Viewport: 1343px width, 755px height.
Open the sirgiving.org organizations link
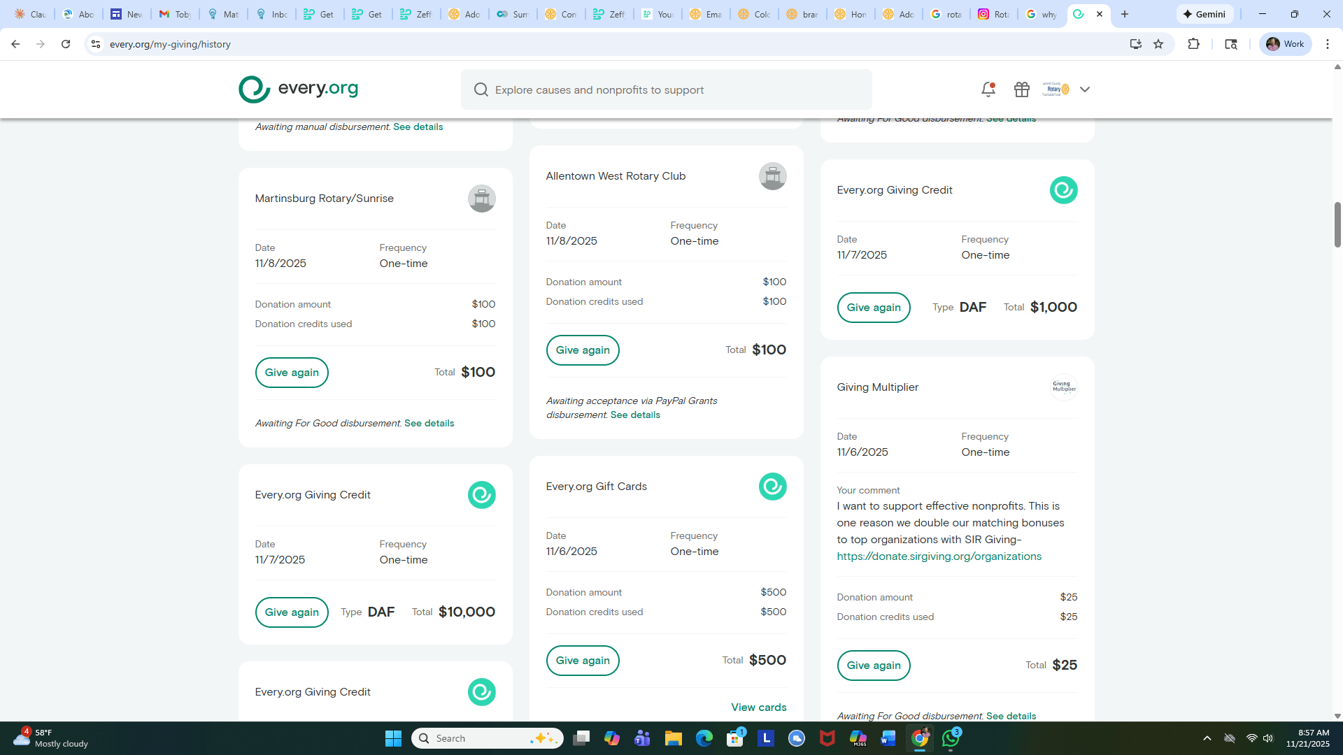(x=939, y=556)
